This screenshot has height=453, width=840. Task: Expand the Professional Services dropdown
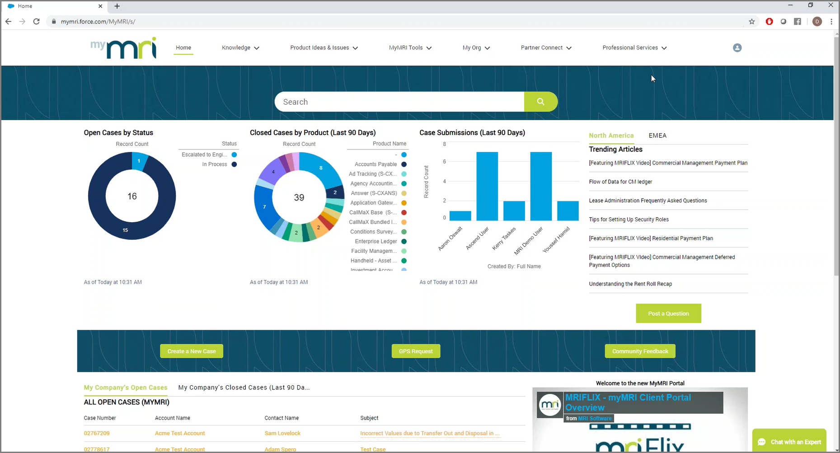634,47
